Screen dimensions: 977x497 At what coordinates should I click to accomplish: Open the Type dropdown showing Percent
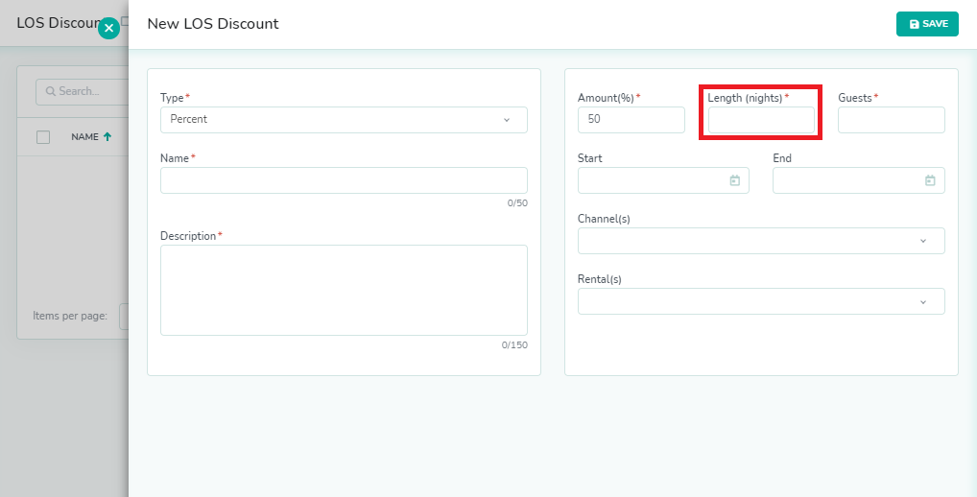point(344,120)
